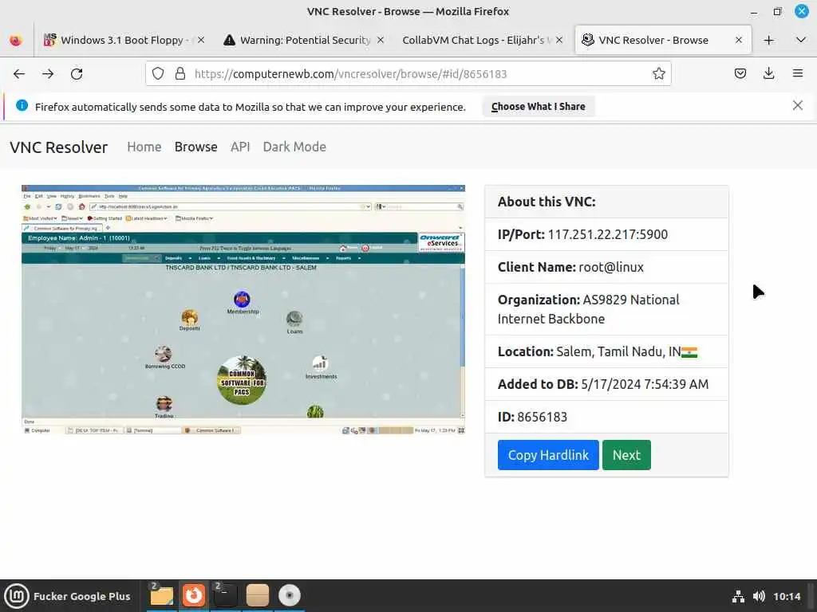The width and height of the screenshot is (817, 612).
Task: Go back with the browser back arrow
Action: click(19, 74)
